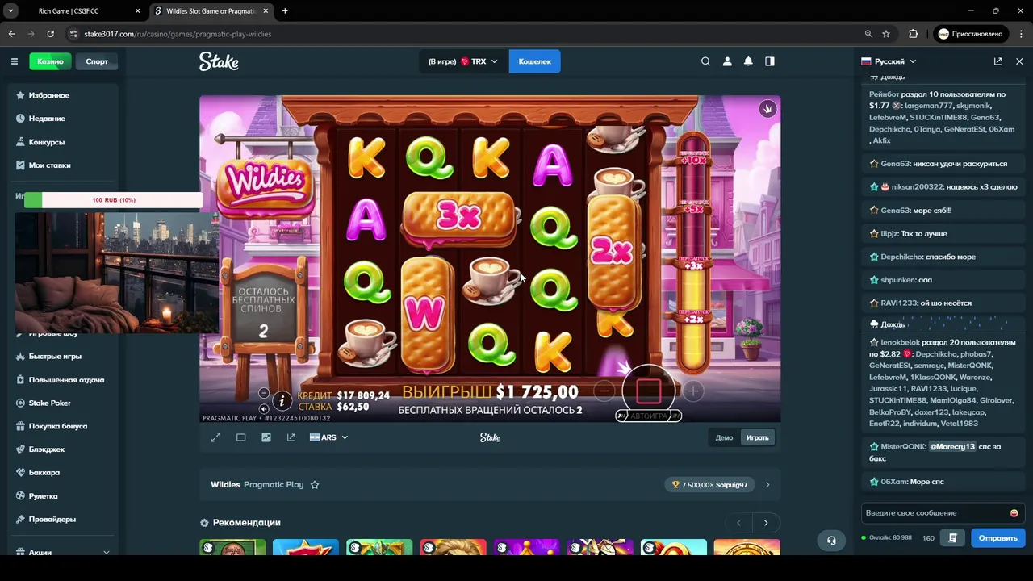
Task: Open Рулетка category
Action: [x=44, y=496]
